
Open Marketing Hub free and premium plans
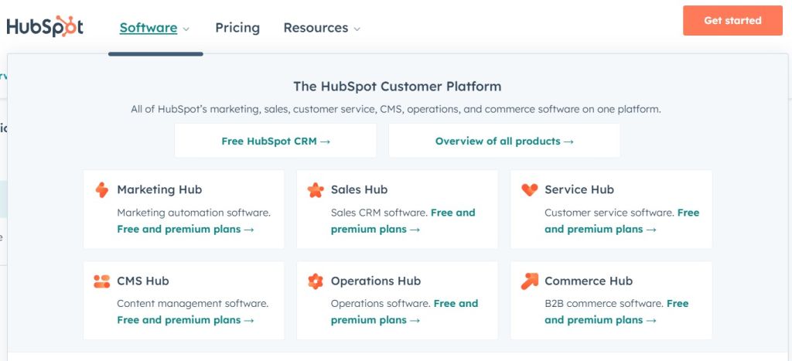point(185,230)
